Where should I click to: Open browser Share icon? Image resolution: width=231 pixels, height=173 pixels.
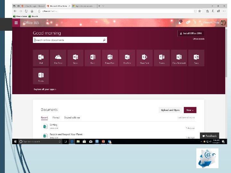coord(218,11)
